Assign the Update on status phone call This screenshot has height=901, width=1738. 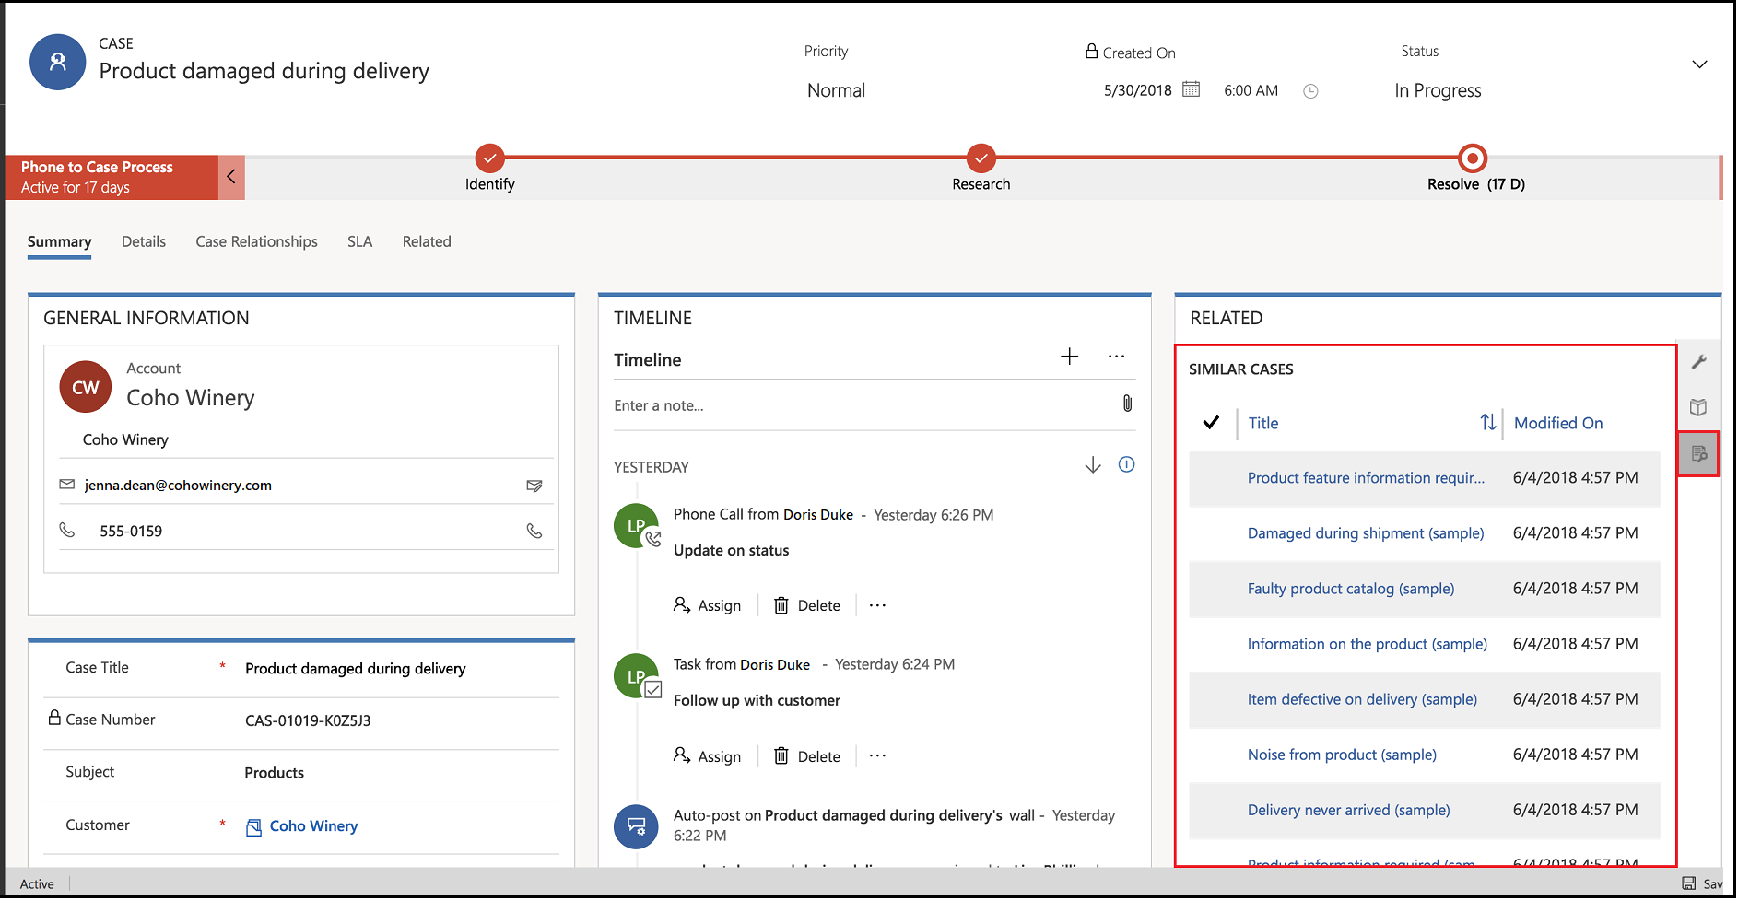point(707,605)
